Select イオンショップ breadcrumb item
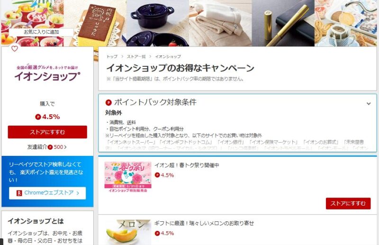The height and width of the screenshot is (245, 379). (168, 56)
